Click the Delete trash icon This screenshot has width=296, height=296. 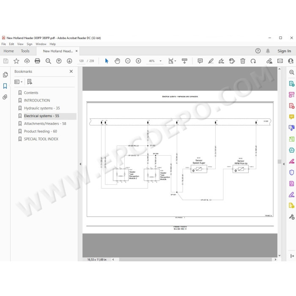coord(243,61)
